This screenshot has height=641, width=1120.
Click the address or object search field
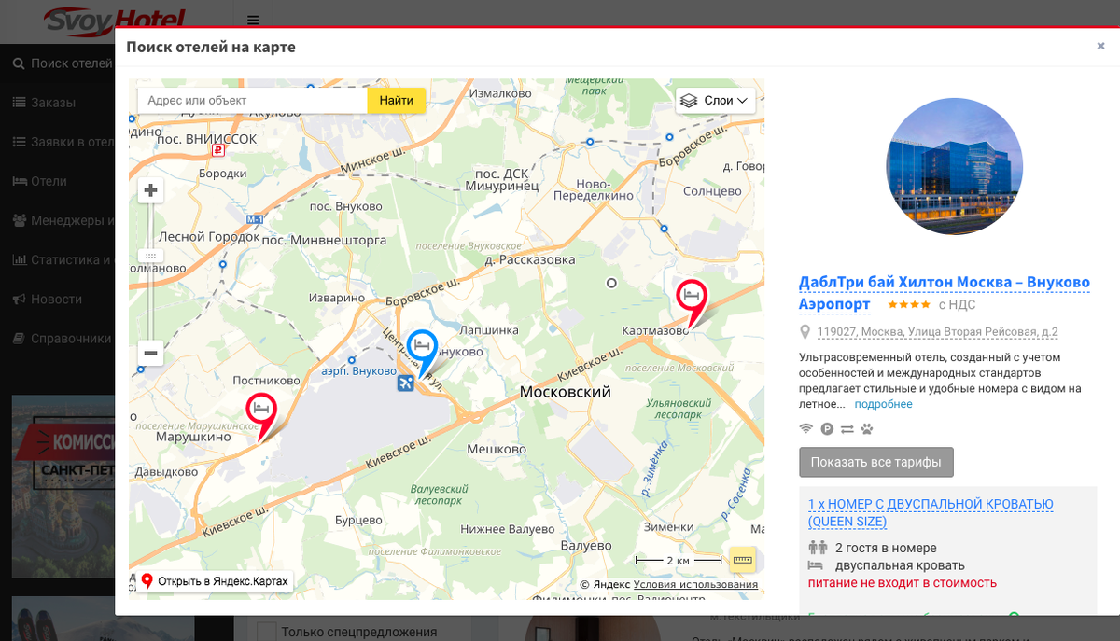pyautogui.click(x=253, y=100)
